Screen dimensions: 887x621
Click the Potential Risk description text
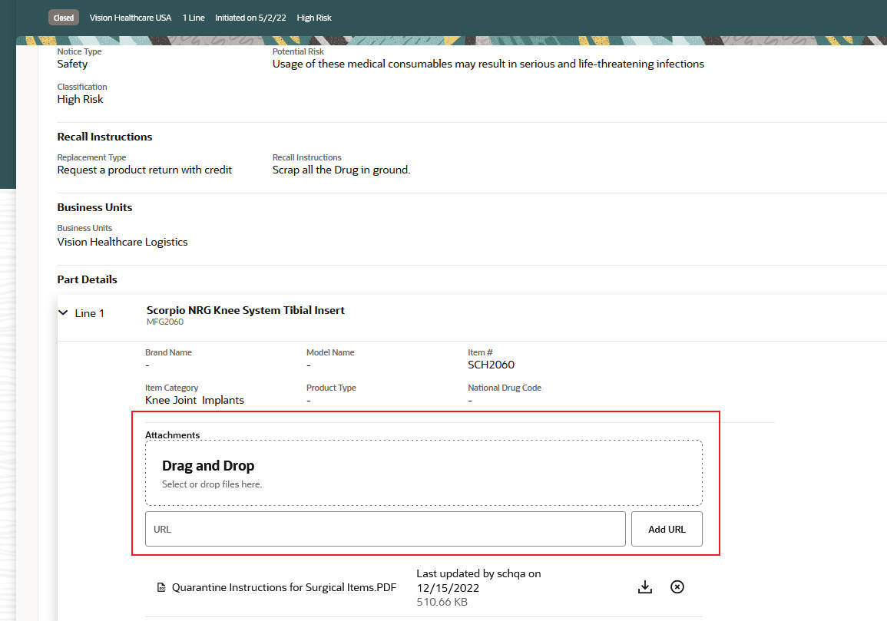pos(488,64)
